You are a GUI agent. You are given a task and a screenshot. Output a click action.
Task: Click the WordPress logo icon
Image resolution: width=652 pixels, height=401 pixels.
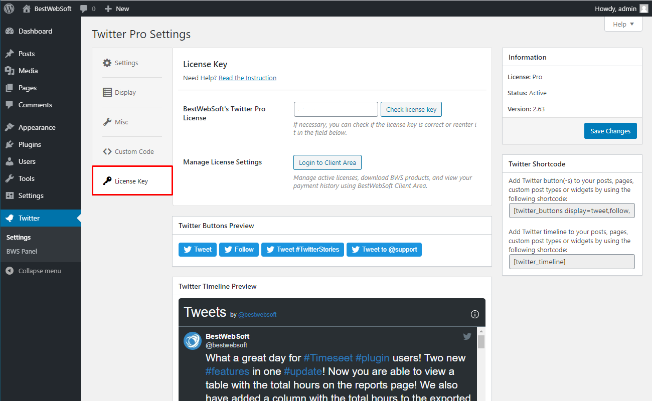coord(9,9)
